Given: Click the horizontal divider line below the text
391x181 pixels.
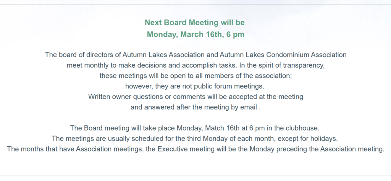Looking at the screenshot, I should tap(195, 175).
